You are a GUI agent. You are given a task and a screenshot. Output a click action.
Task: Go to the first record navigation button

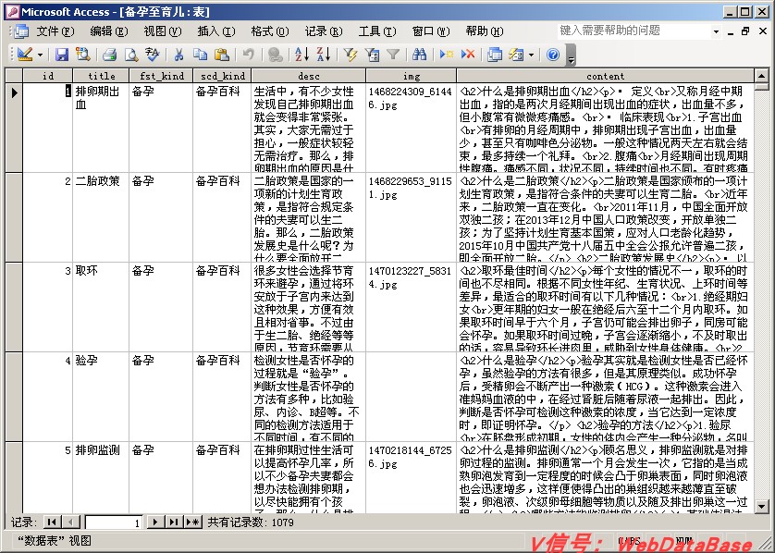point(52,522)
